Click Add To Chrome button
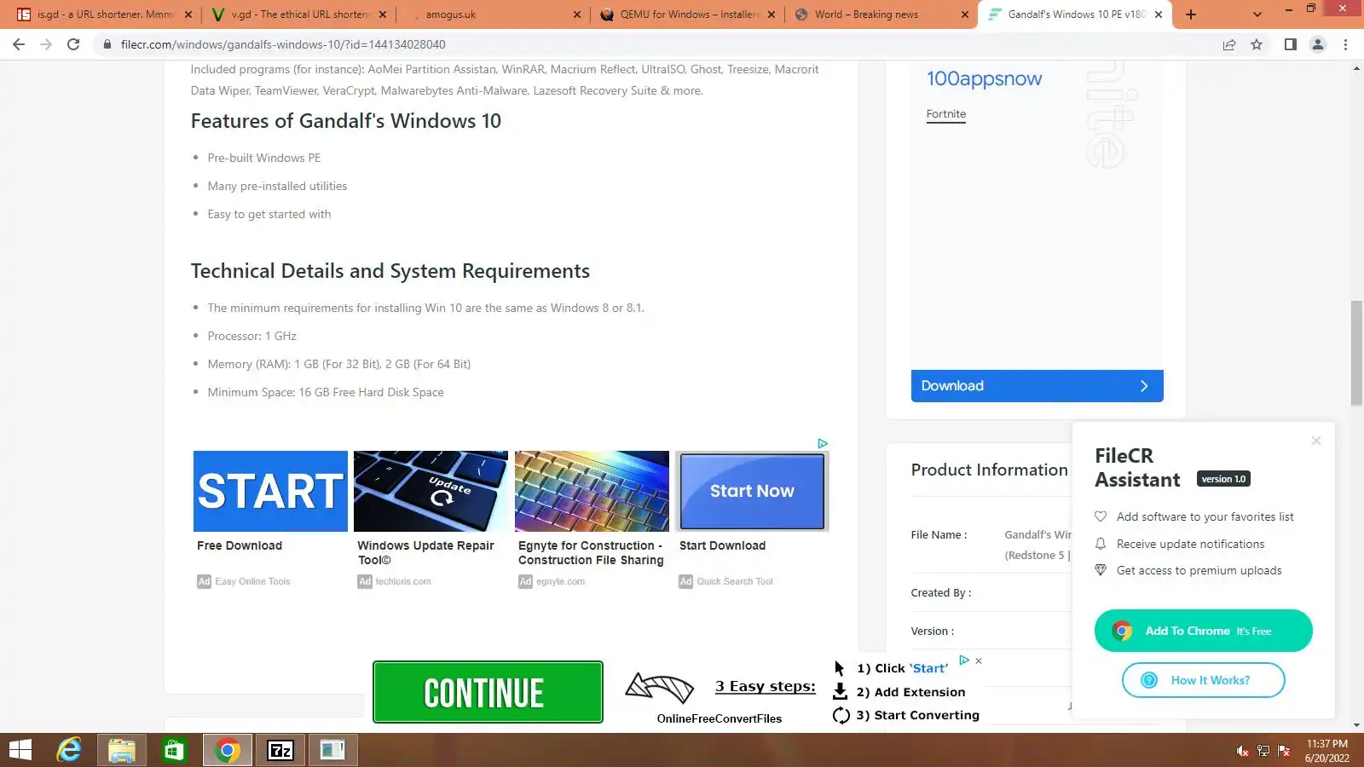1364x767 pixels. point(1203,631)
